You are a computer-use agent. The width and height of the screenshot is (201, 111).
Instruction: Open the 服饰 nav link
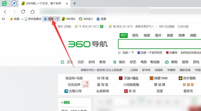(x=185, y=62)
